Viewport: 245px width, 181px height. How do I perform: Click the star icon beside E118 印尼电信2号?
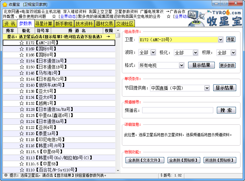22,140
